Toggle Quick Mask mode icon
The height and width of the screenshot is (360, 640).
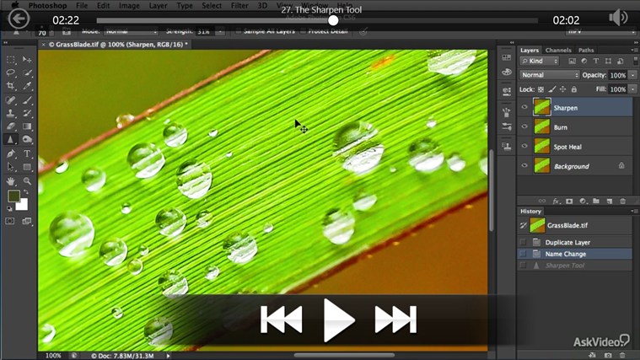10,221
